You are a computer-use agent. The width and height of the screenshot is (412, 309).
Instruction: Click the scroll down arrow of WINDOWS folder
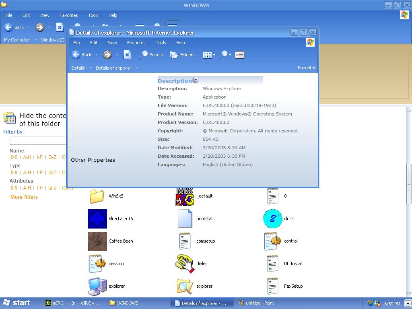coord(409,294)
